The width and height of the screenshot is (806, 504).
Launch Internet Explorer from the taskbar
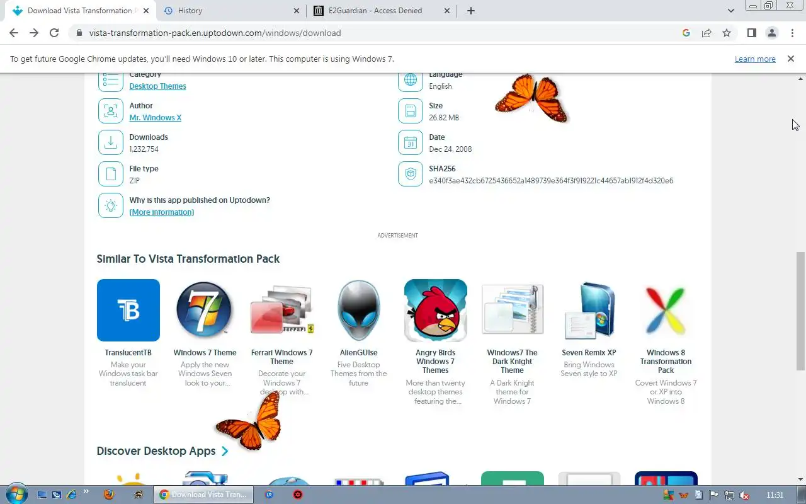(72, 495)
